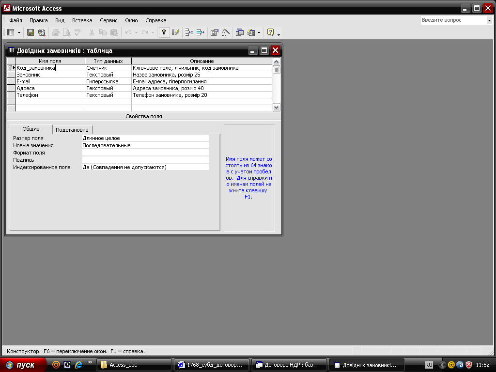Select the Код_замовника field name cell
The height and width of the screenshot is (372, 496).
(50, 68)
